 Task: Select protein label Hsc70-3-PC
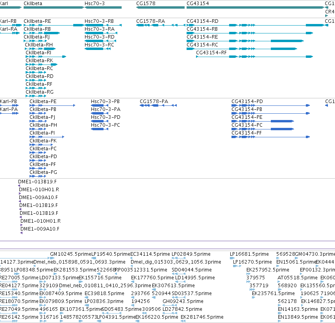tap(105, 125)
